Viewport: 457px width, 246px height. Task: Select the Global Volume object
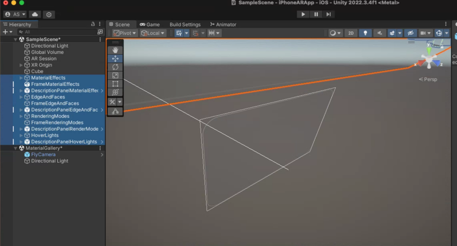pyautogui.click(x=47, y=52)
